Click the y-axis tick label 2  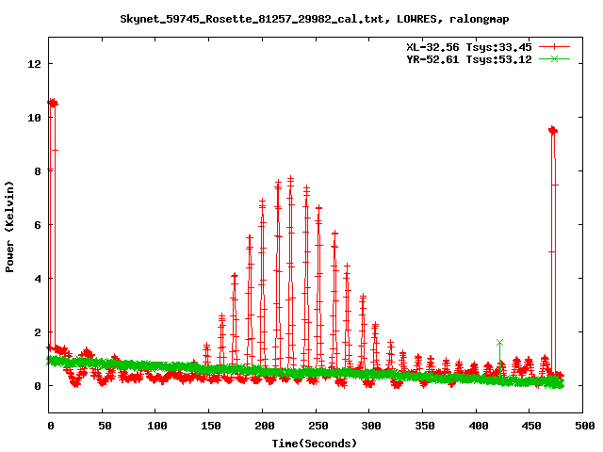[38, 332]
